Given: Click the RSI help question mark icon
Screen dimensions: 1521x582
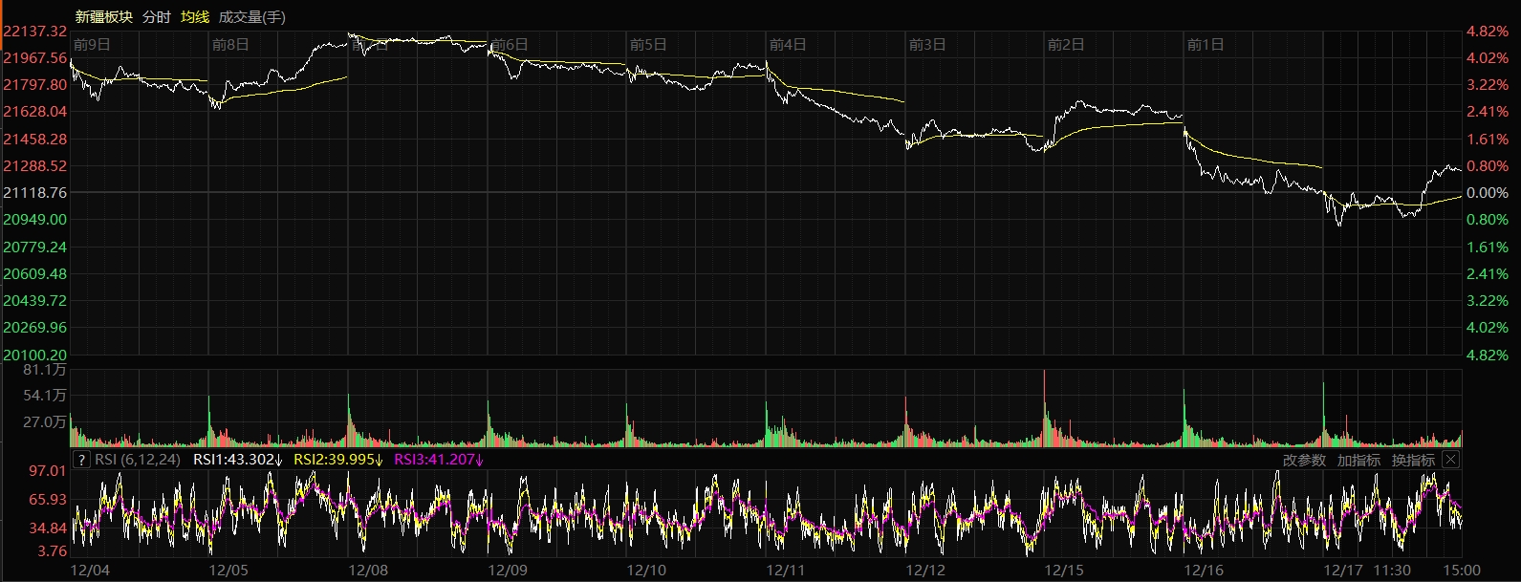Looking at the screenshot, I should pyautogui.click(x=82, y=460).
